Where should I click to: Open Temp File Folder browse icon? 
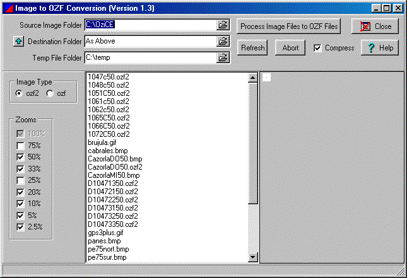223,57
